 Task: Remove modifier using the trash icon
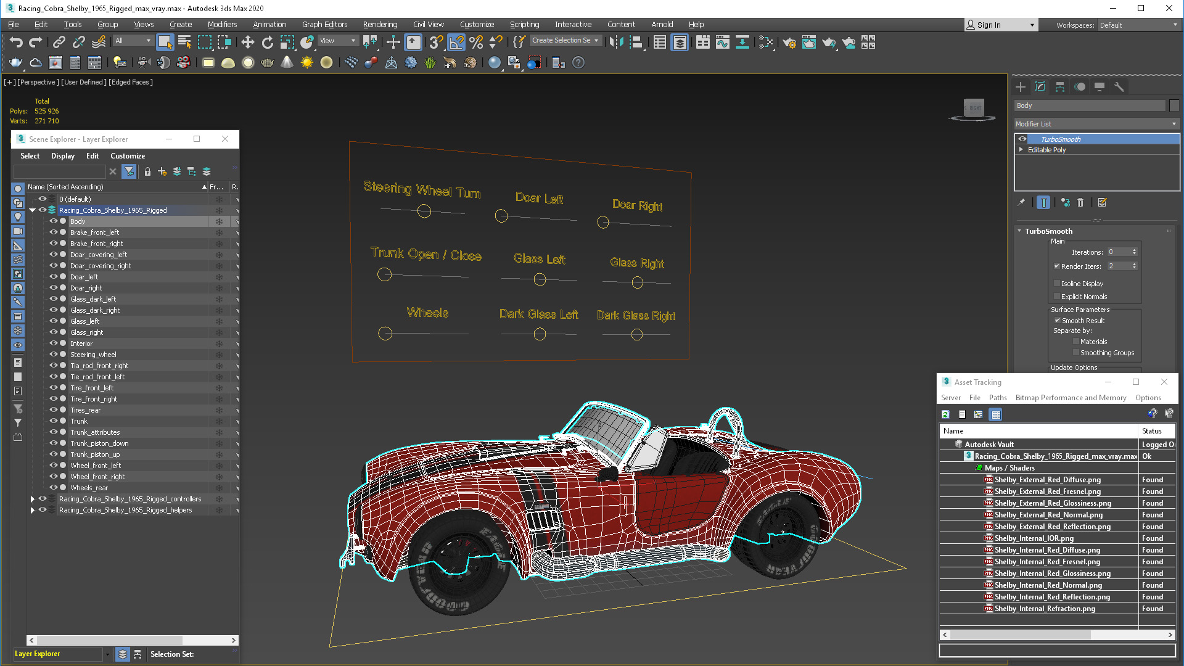[1080, 202]
